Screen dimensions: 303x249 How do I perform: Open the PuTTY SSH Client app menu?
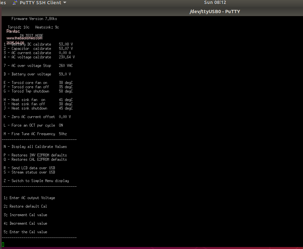[x=39, y=3]
